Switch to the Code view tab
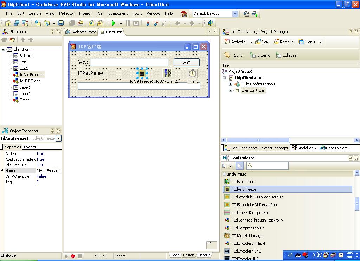This screenshot has height=261, width=360. point(175,255)
